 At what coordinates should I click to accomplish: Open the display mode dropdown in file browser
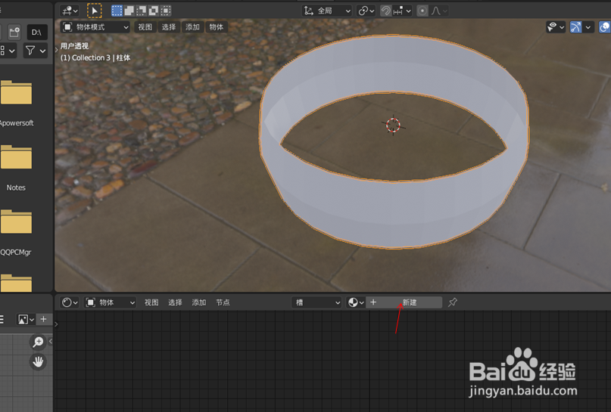point(8,51)
